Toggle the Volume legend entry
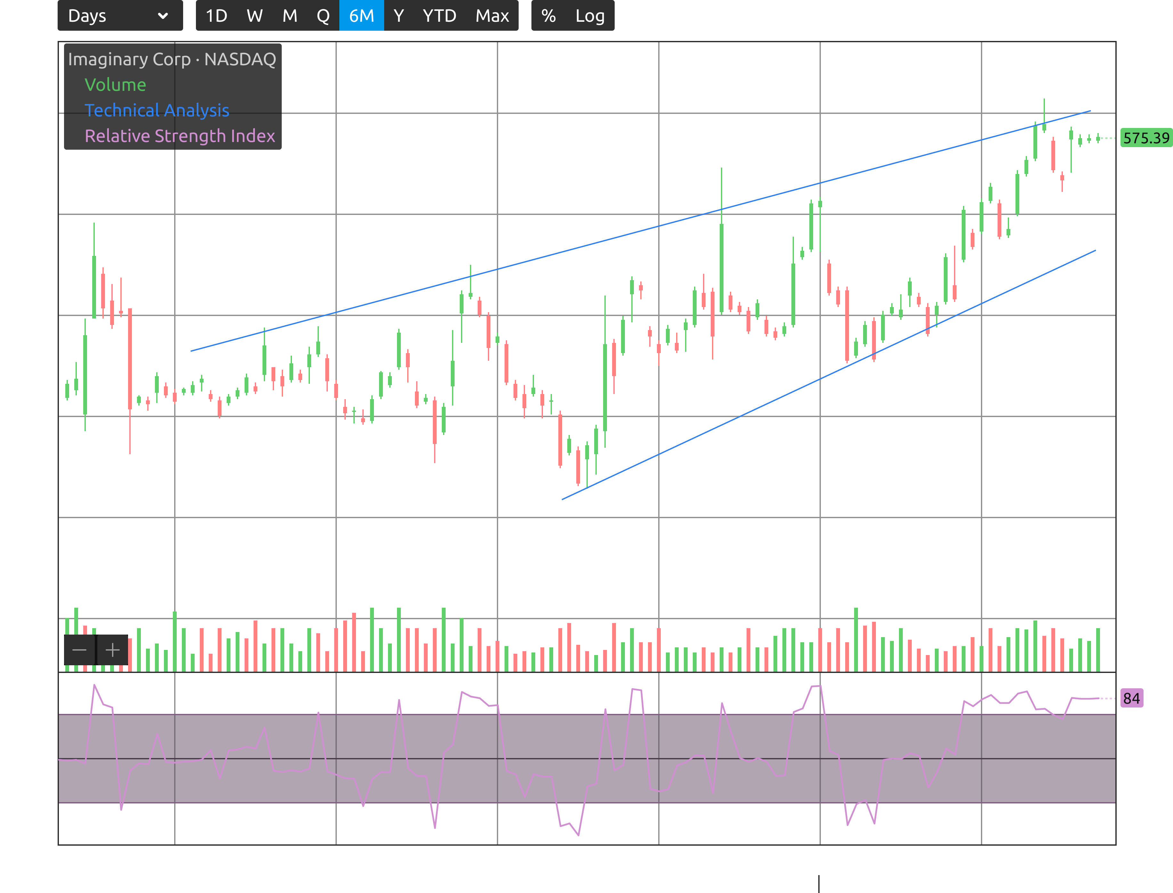The image size is (1173, 893). pyautogui.click(x=115, y=85)
